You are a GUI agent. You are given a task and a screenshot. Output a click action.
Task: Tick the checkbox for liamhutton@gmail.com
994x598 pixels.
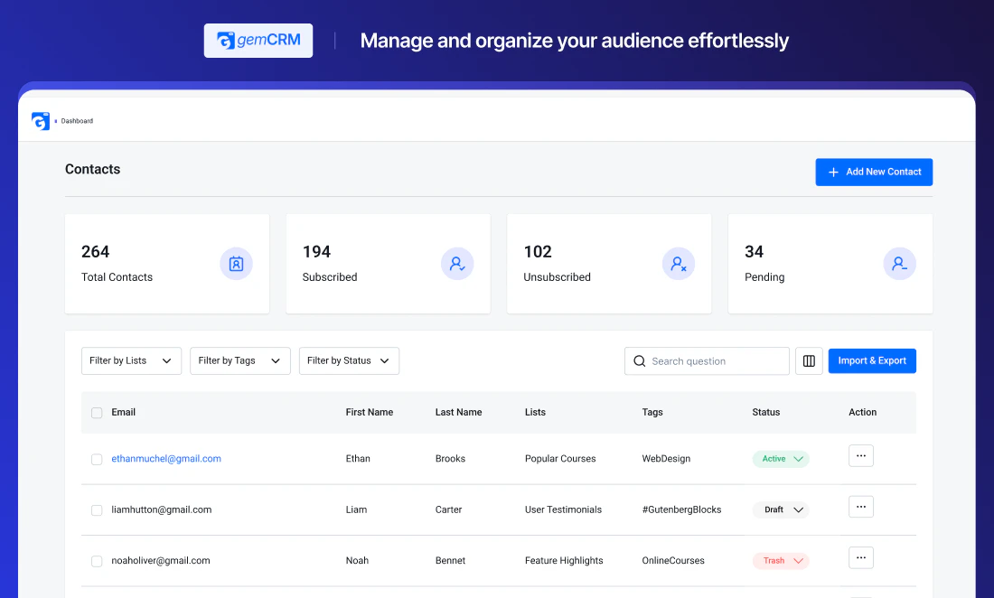click(x=97, y=510)
